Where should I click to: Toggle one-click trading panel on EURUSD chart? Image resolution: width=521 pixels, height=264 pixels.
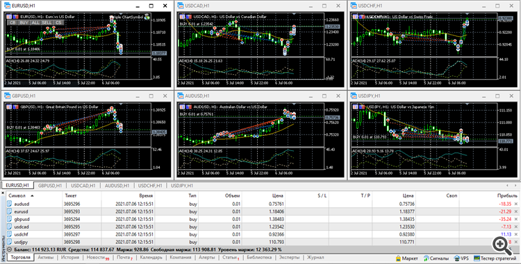[15, 17]
